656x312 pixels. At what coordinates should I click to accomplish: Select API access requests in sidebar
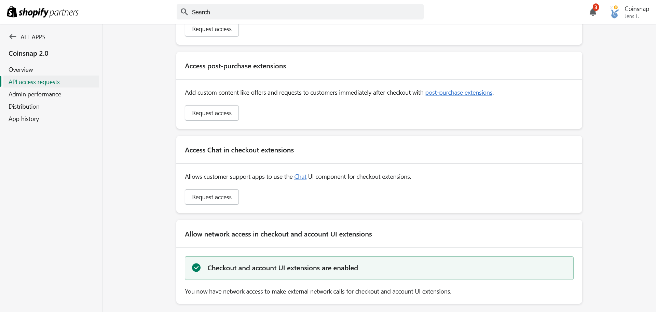(x=34, y=82)
